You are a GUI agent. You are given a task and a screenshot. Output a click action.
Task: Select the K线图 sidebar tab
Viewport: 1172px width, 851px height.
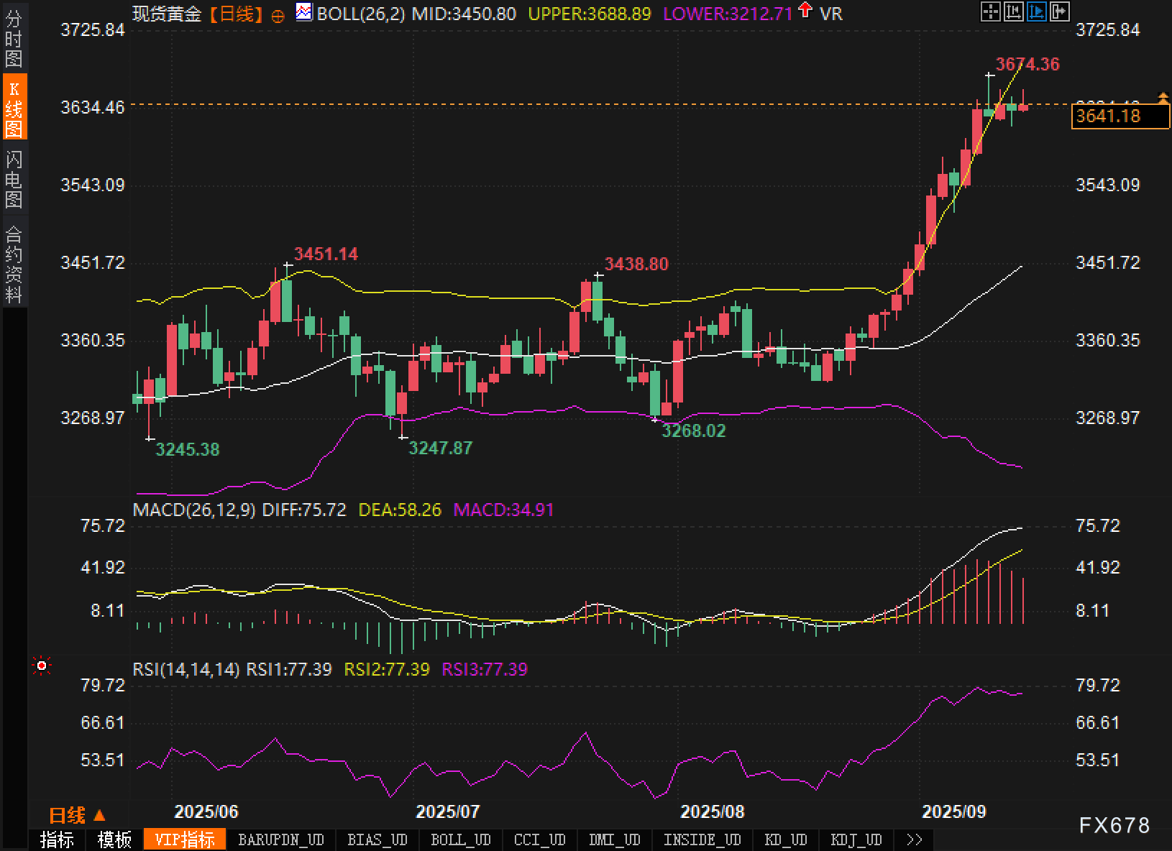(x=14, y=108)
